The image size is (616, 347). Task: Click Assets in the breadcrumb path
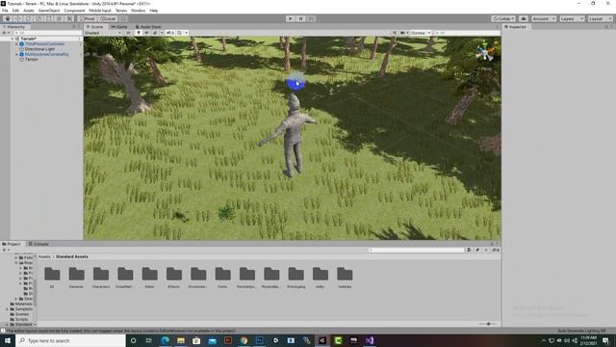[x=44, y=257]
